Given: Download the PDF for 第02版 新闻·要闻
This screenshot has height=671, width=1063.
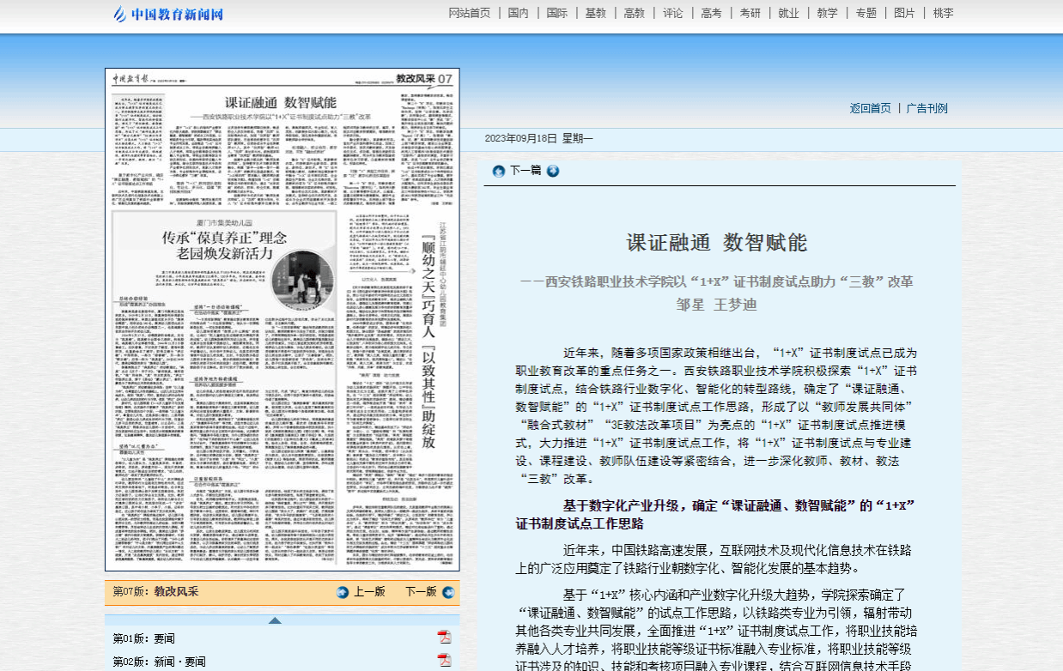Looking at the screenshot, I should (444, 660).
